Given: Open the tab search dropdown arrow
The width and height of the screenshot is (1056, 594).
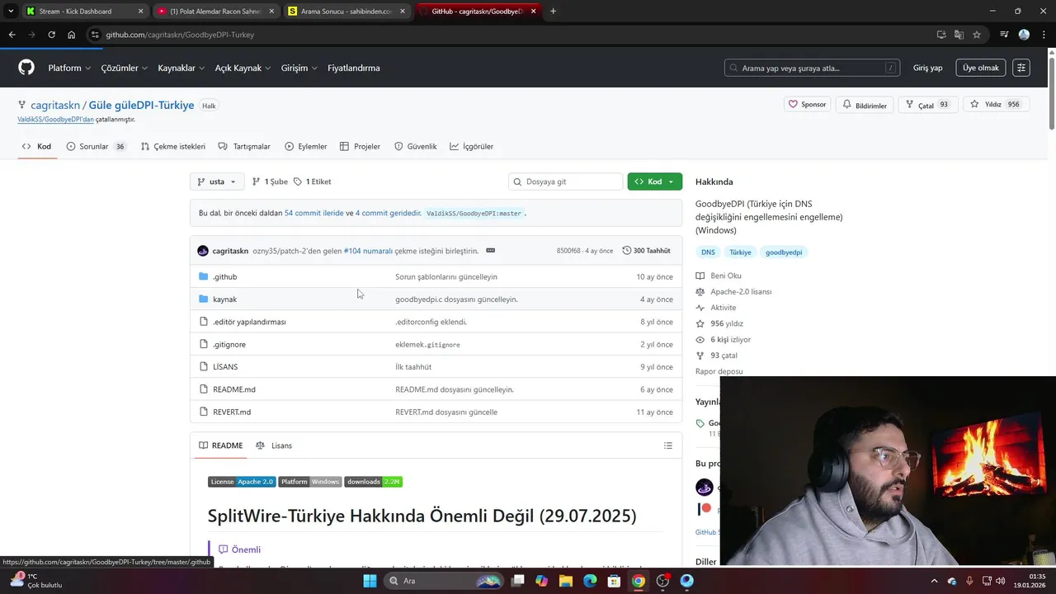Looking at the screenshot, I should point(10,12).
